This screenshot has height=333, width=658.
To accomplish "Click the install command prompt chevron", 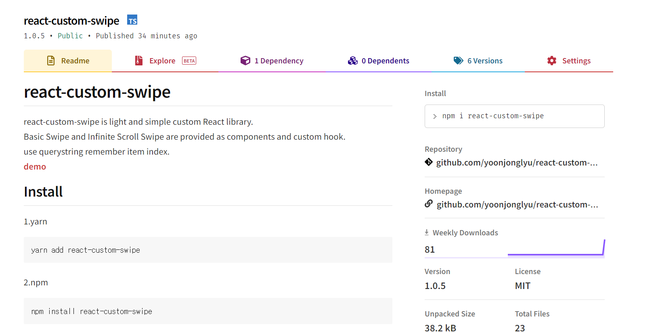I will 435,116.
